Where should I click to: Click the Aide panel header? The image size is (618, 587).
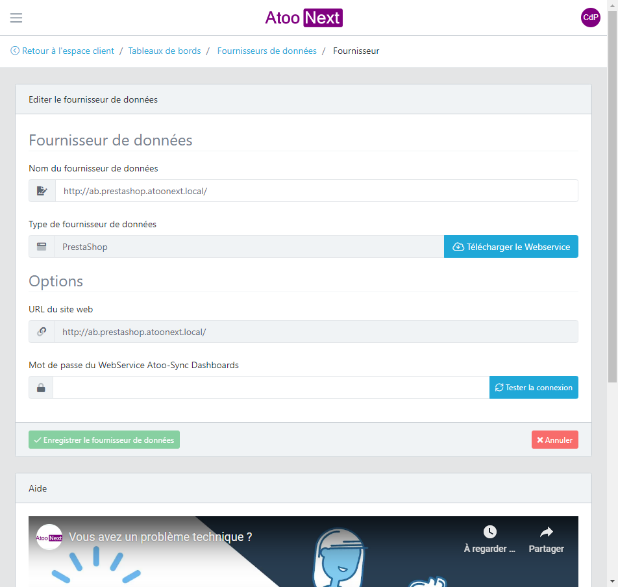(x=304, y=488)
